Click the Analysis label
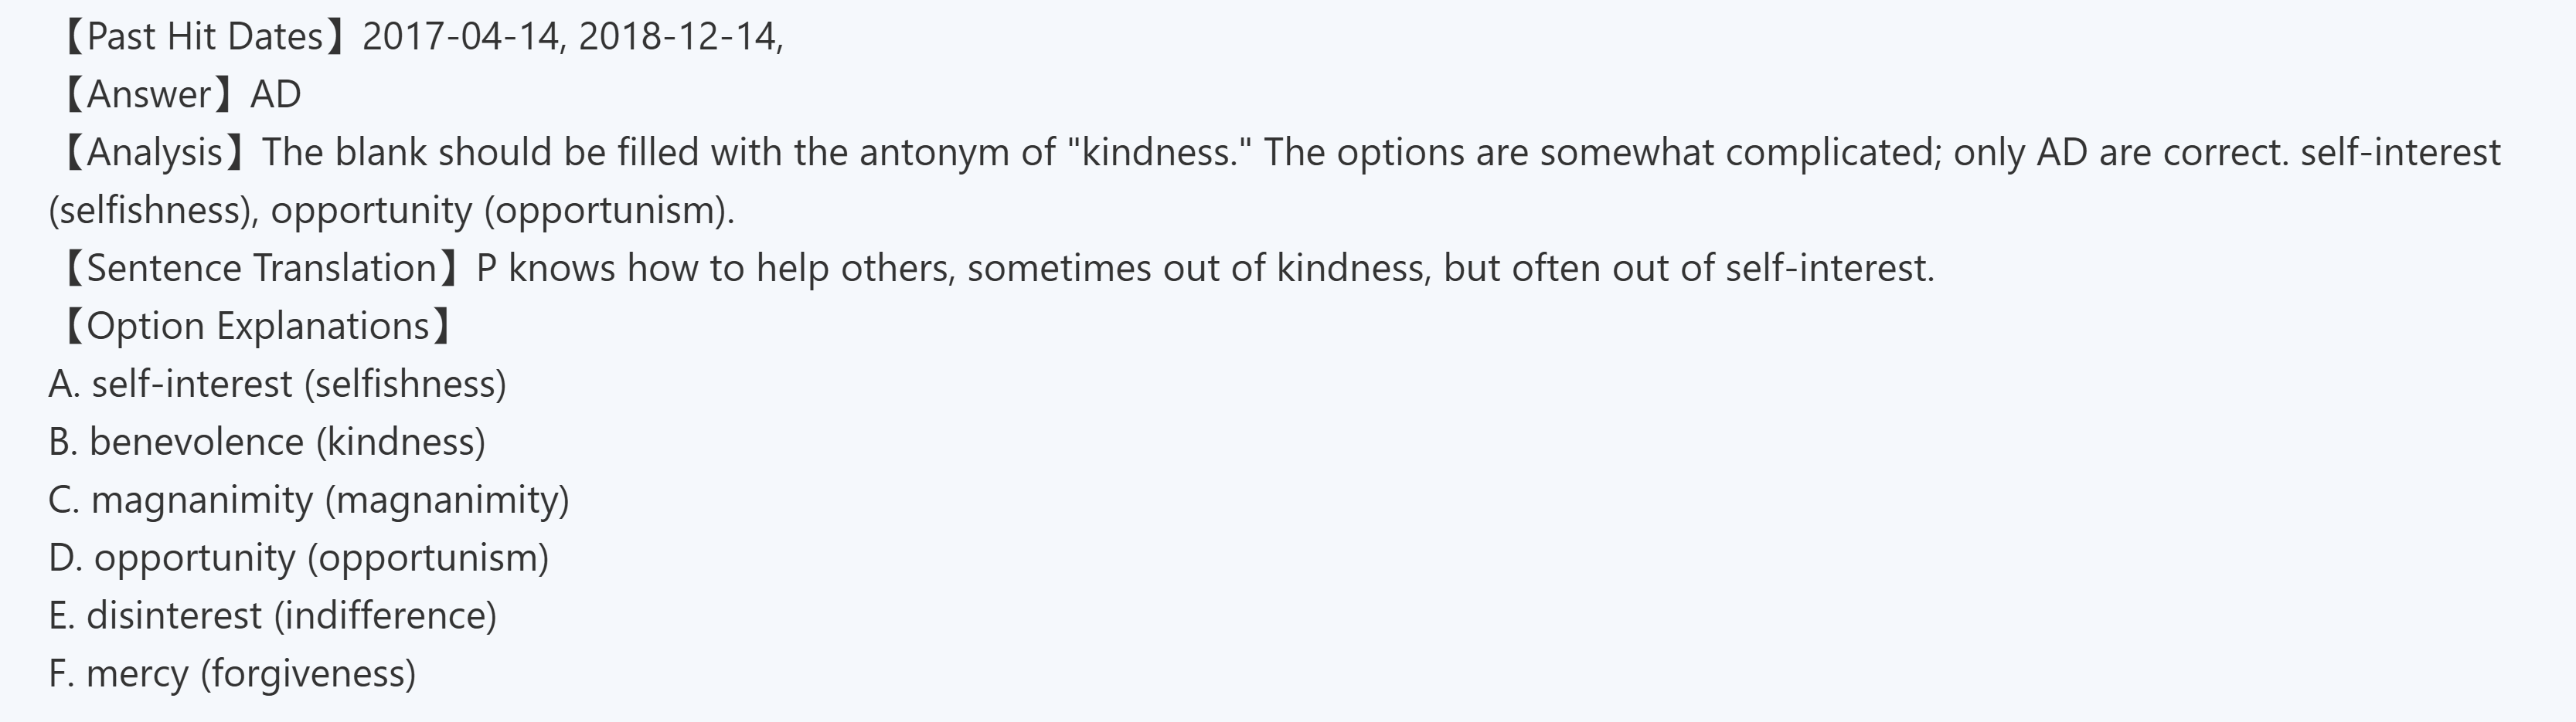This screenshot has height=722, width=2576. tap(155, 153)
